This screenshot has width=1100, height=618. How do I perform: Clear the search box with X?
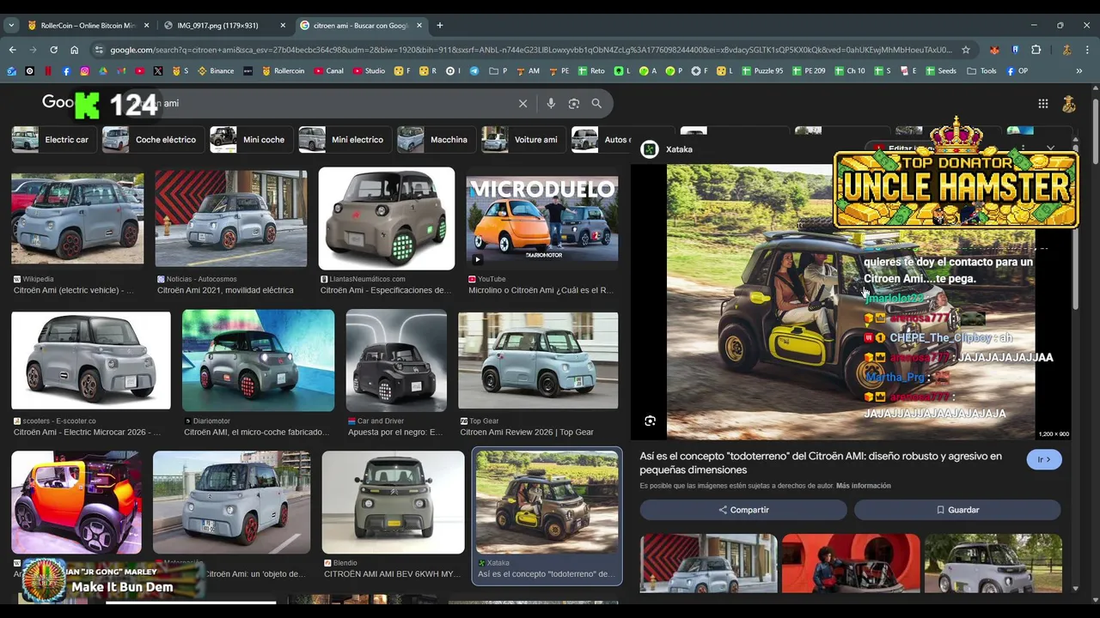point(522,103)
